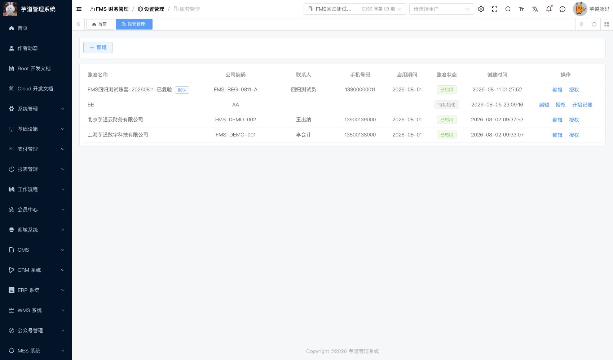
Task: Expand 支付管理 menu chevron
Action: [x=63, y=149]
